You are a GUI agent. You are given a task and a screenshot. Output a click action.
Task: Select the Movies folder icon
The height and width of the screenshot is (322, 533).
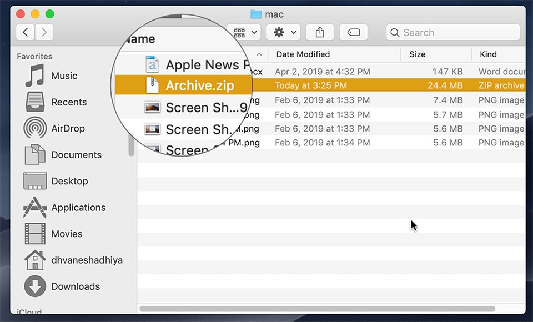click(x=34, y=234)
